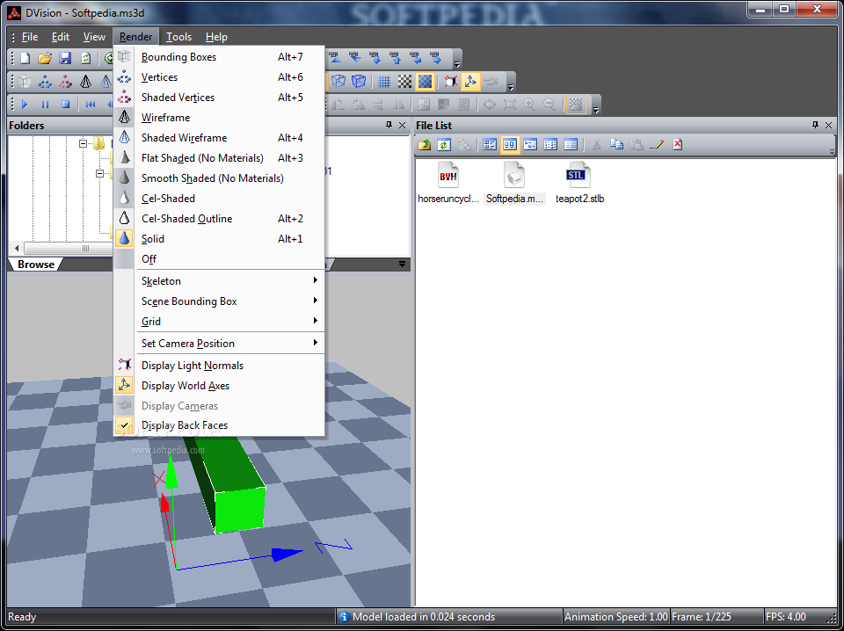Expand the Scene Bounding Box submenu

pos(219,301)
